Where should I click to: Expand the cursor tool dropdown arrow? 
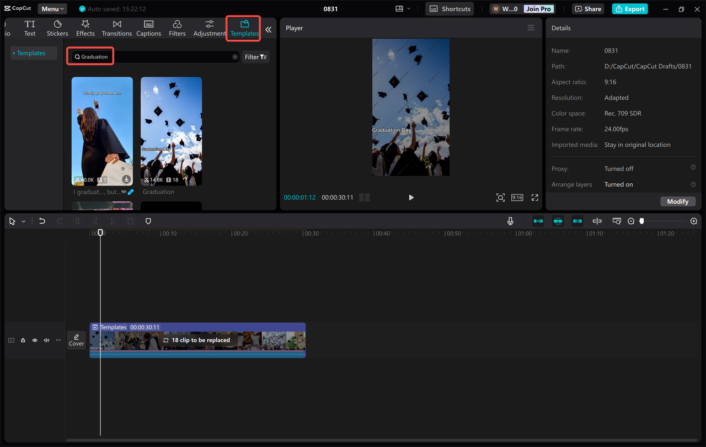coord(23,221)
